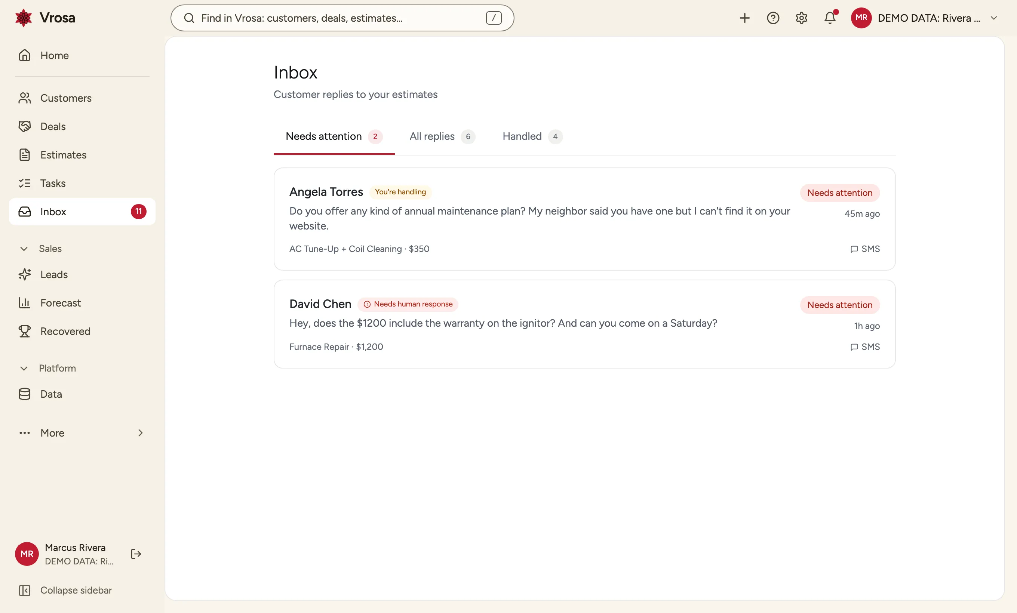
Task: Click the Recovered trophy icon
Action: pos(25,331)
